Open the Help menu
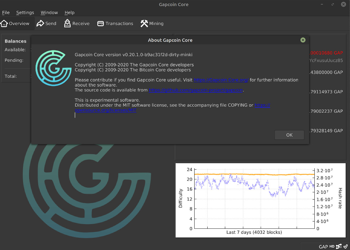Viewport: 350px width, 250px height. point(69,13)
